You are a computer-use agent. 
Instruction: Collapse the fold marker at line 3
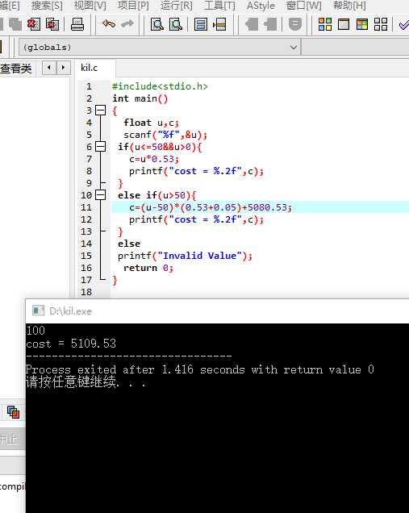pos(100,111)
